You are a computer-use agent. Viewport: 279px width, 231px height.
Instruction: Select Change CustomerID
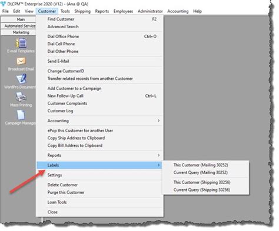[x=100, y=71]
